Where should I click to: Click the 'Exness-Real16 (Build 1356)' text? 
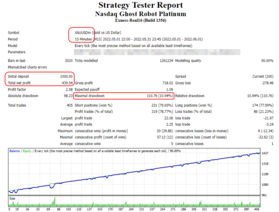pos(141,20)
